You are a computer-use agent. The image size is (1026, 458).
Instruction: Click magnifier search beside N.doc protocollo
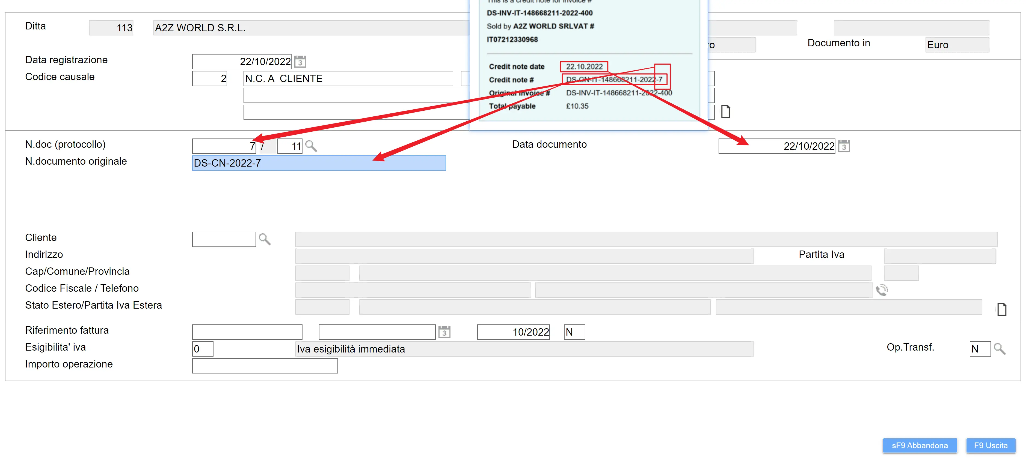pos(311,146)
